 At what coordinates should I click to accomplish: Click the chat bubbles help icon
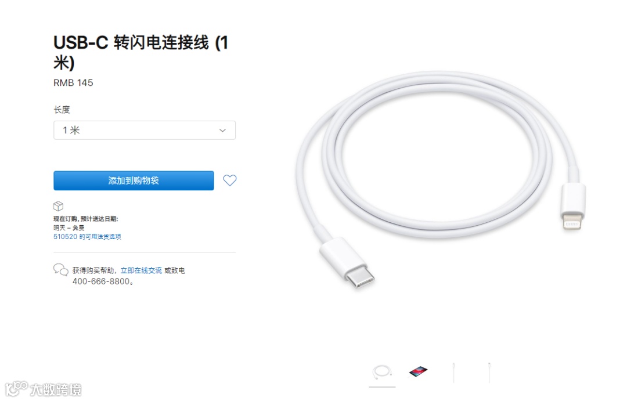coord(61,270)
